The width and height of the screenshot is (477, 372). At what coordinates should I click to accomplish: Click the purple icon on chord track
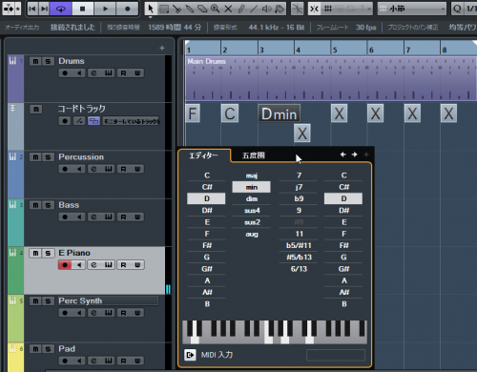click(x=93, y=121)
